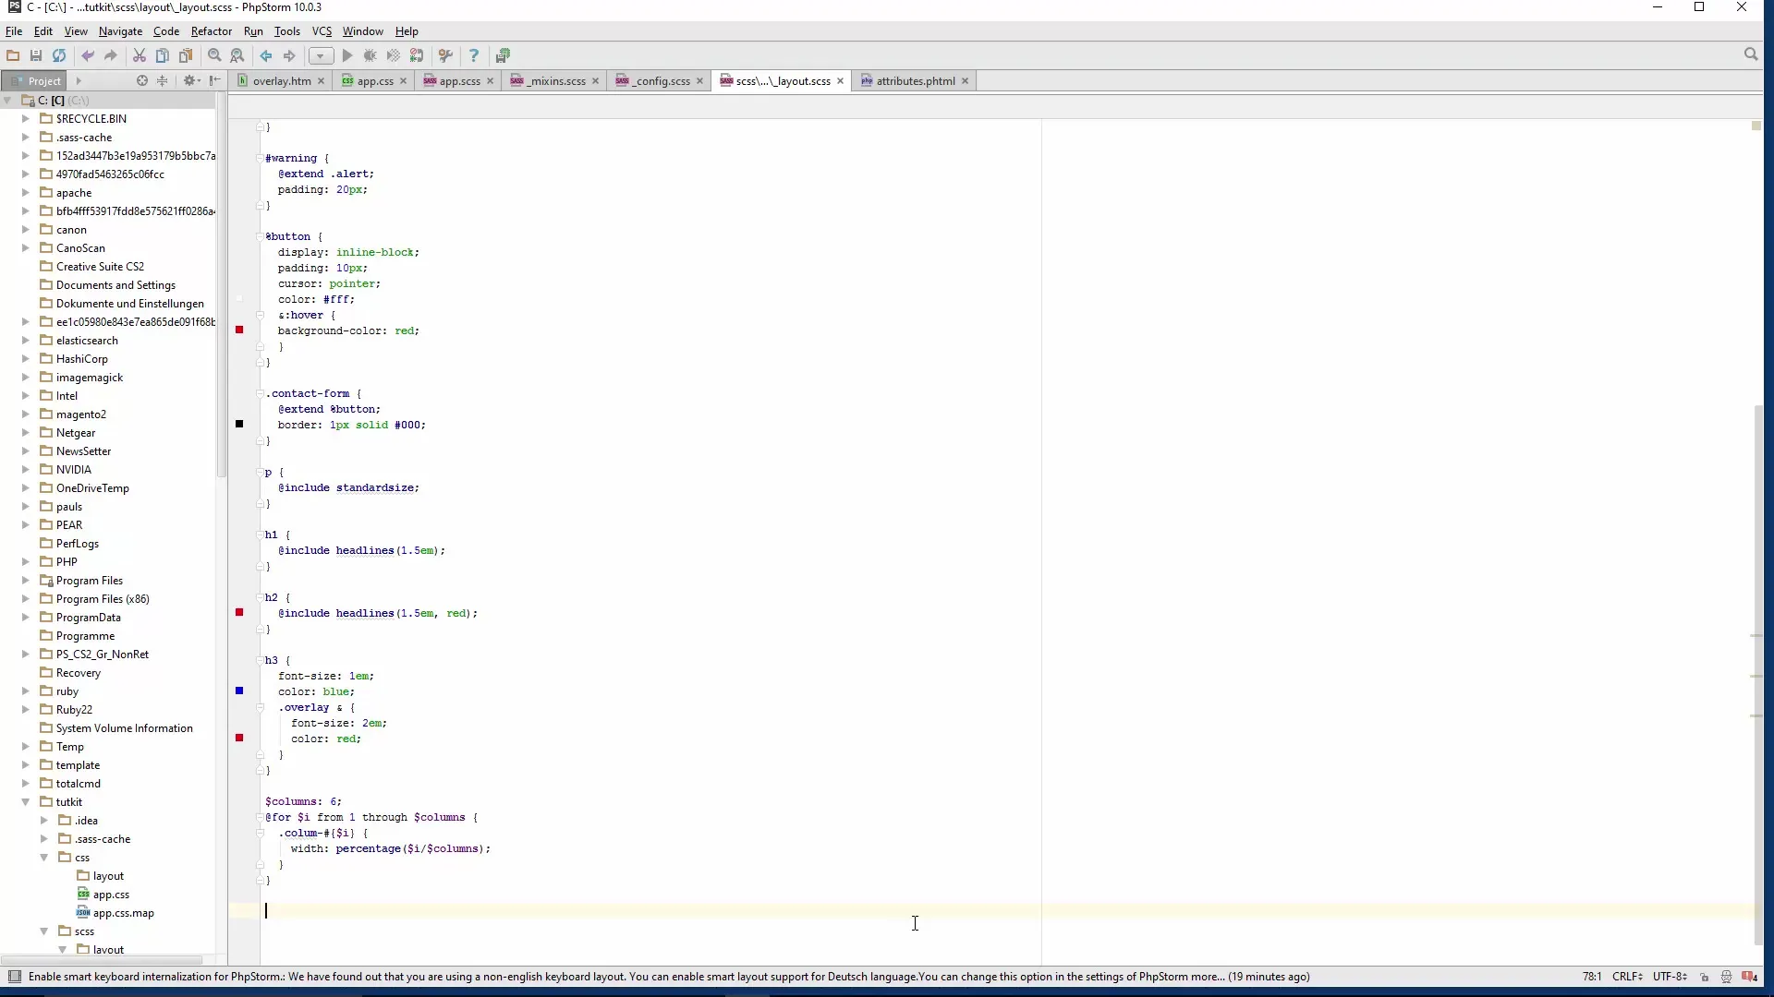Toggle fold marker beside .contact-form rule
1774x997 pixels.
pos(260,394)
